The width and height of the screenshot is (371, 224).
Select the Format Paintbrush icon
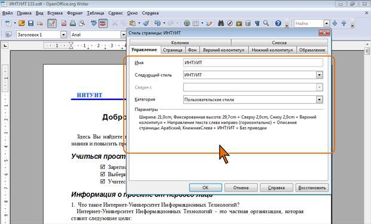pos(146,23)
